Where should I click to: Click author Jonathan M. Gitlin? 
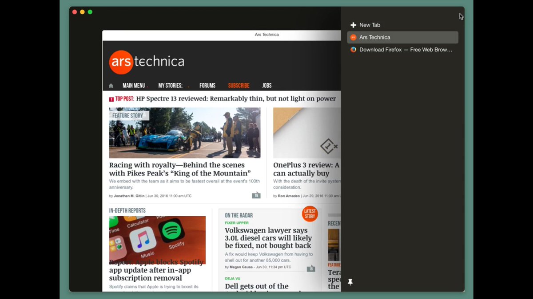coord(129,196)
